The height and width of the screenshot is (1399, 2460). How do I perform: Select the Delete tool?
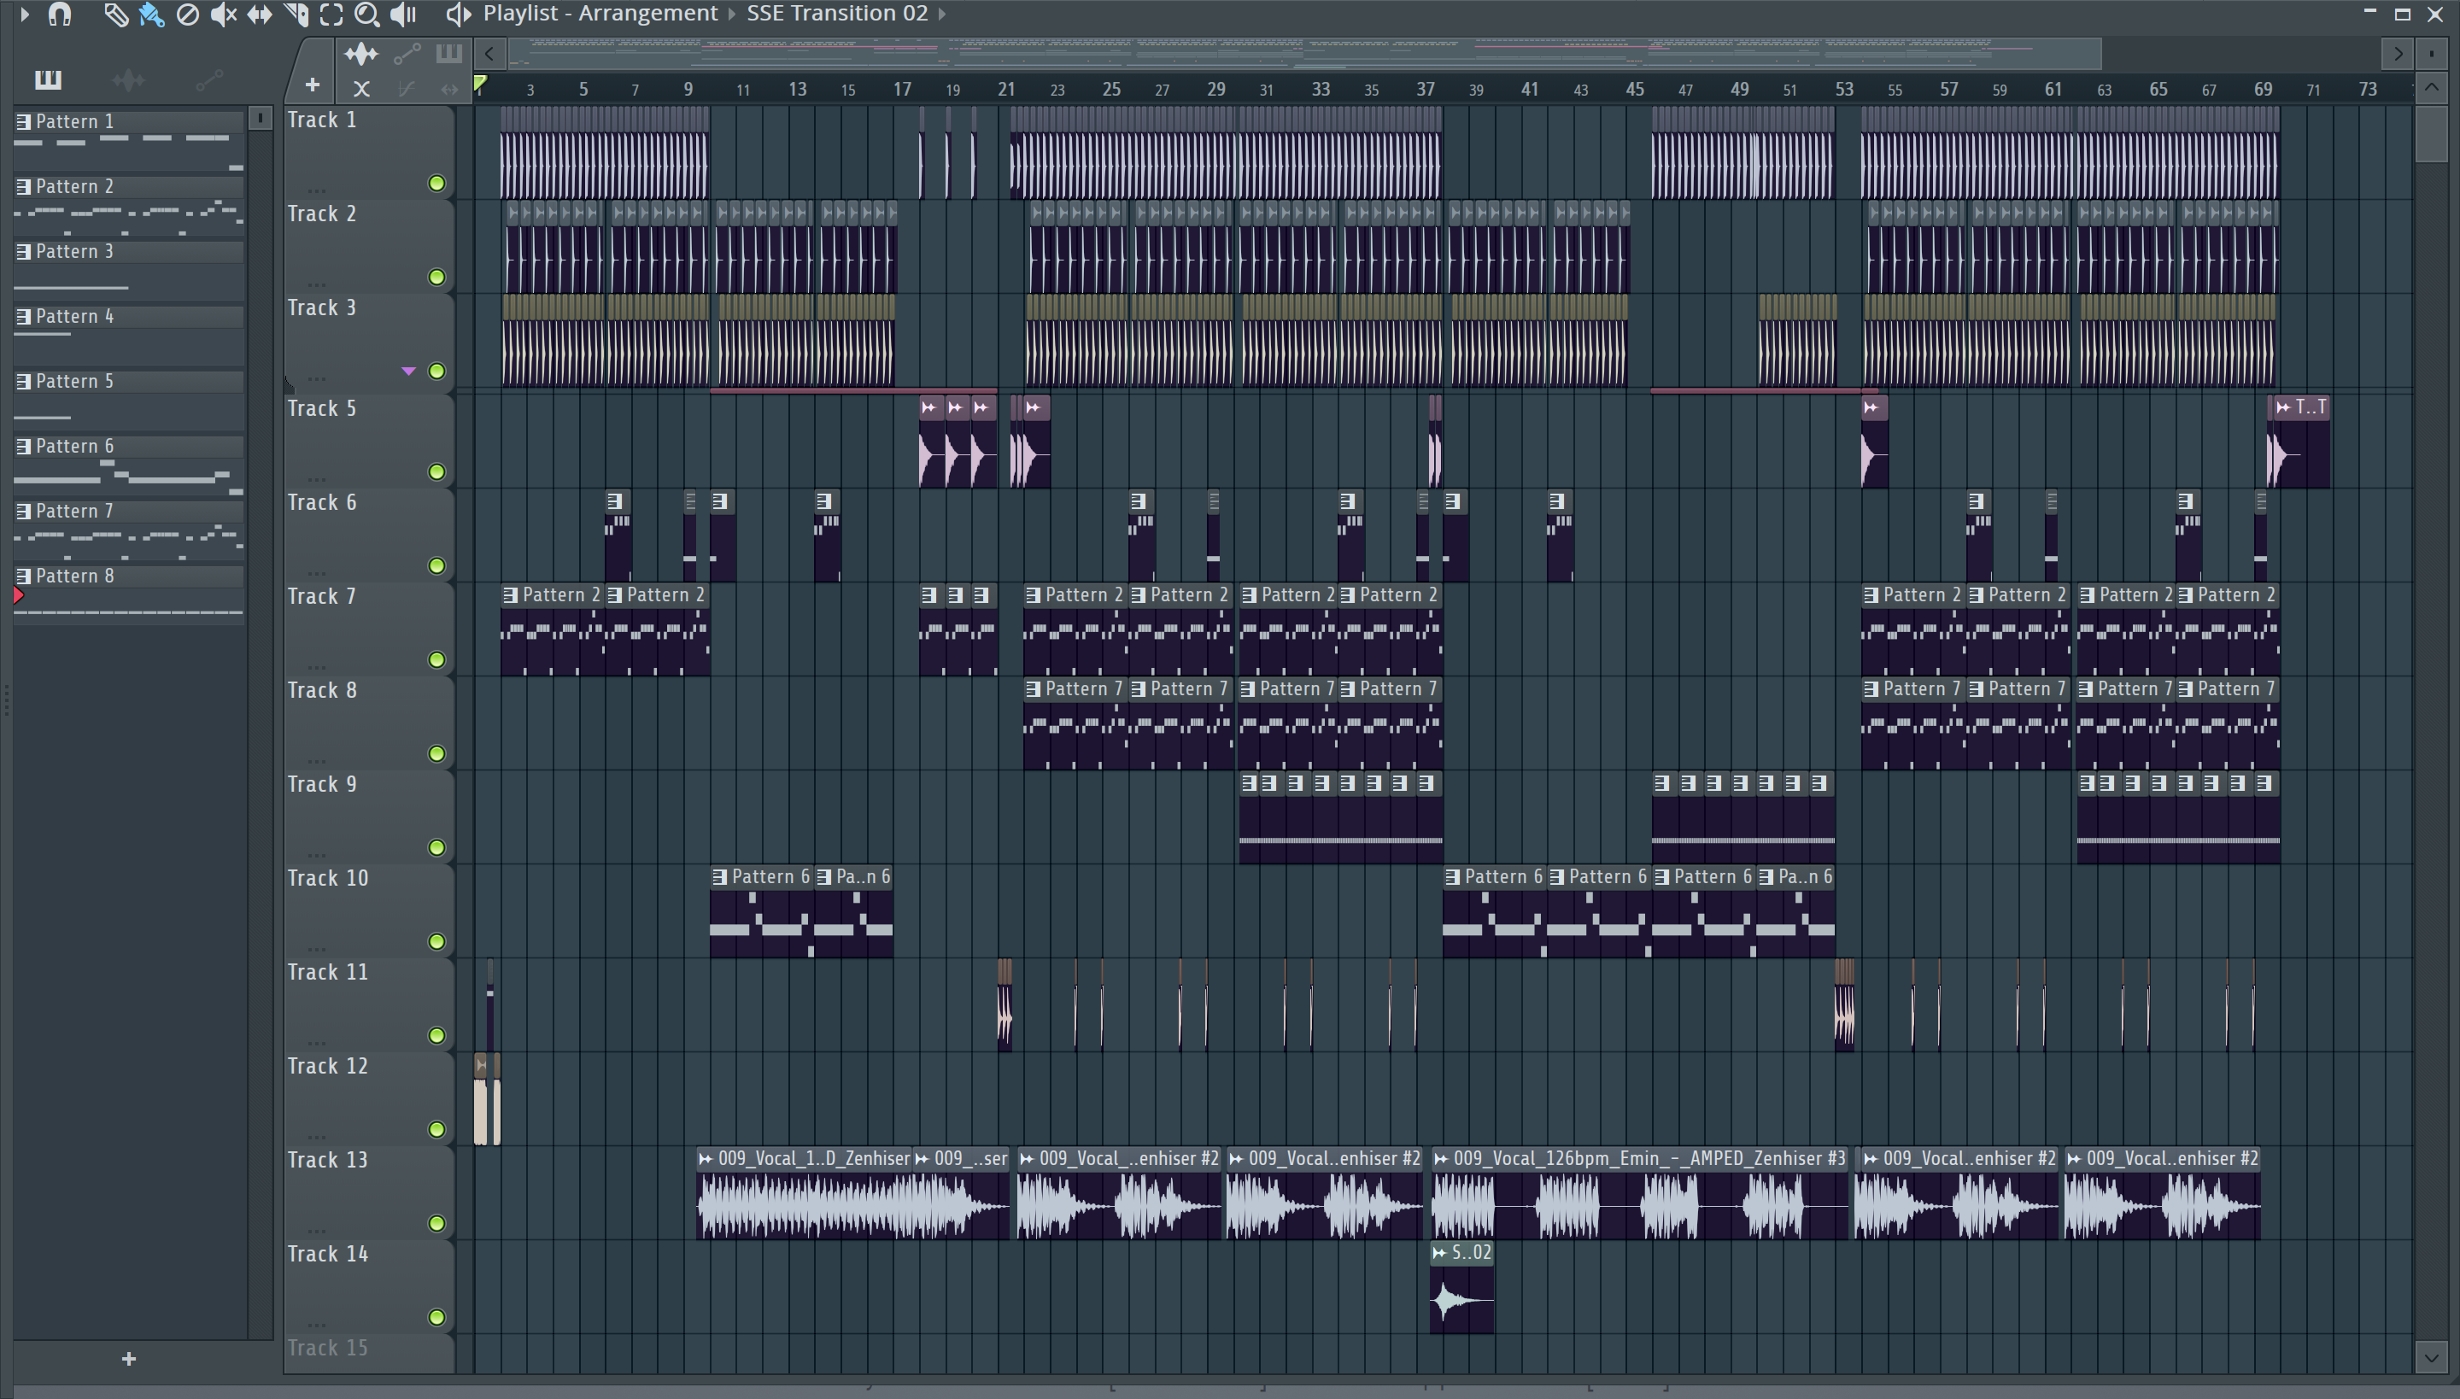187,15
